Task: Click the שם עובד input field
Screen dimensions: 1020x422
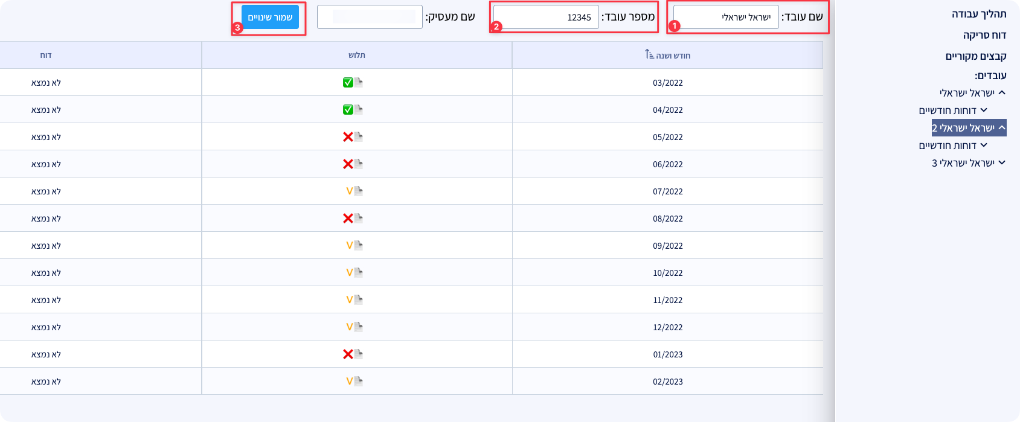Action: click(725, 18)
